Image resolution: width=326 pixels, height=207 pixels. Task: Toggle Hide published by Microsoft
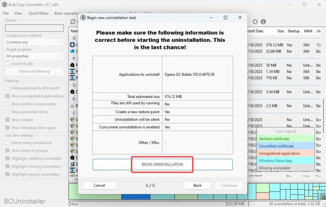click(8, 88)
